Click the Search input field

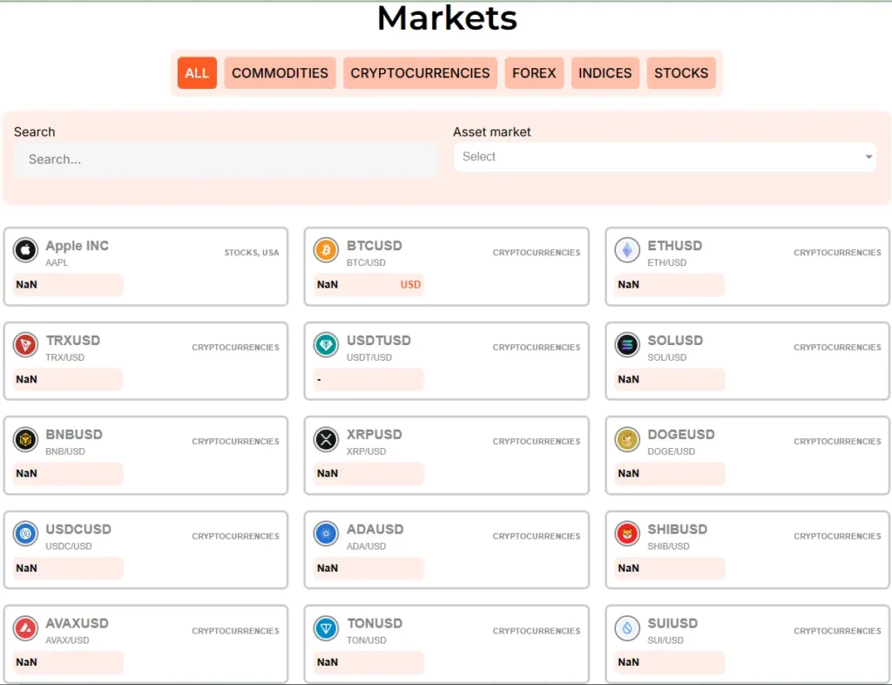tap(225, 159)
